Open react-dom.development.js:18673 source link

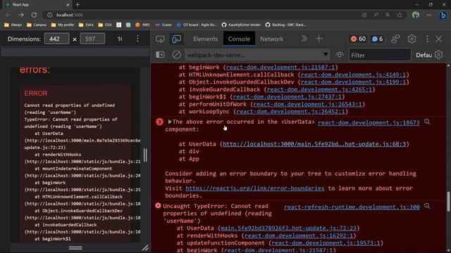[x=369, y=122]
